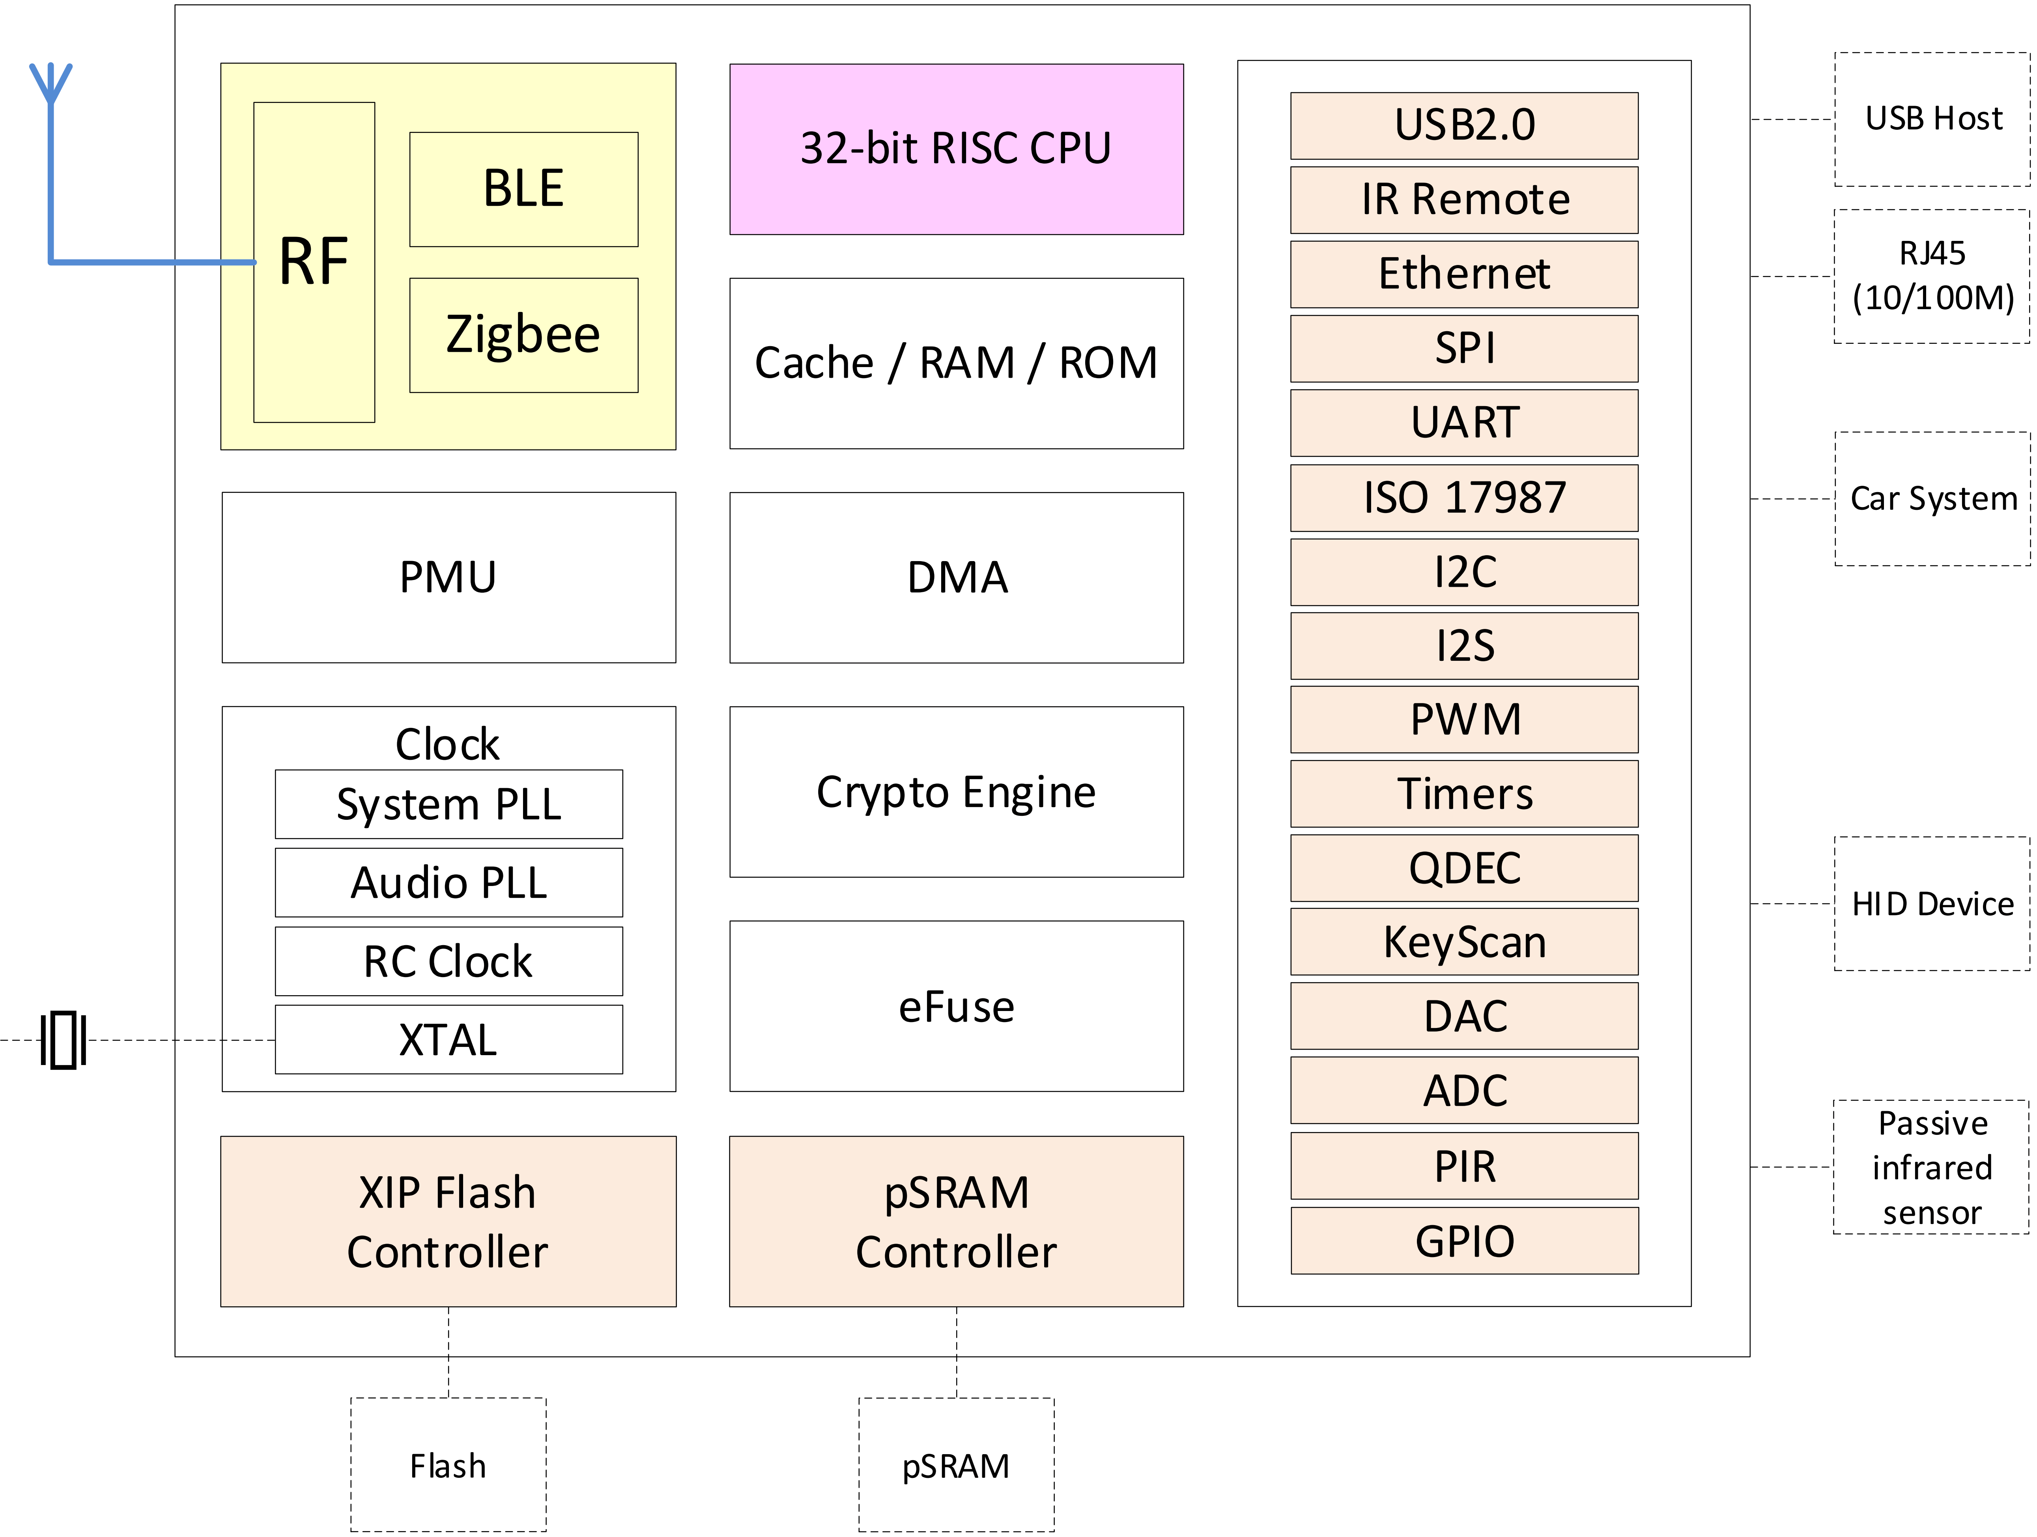Click the GPIO box
The height and width of the screenshot is (1537, 2037).
coord(1463,1240)
